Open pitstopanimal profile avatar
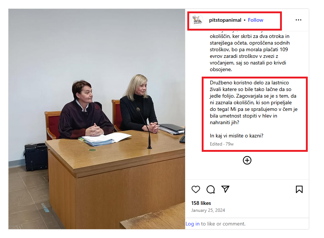 pyautogui.click(x=197, y=20)
